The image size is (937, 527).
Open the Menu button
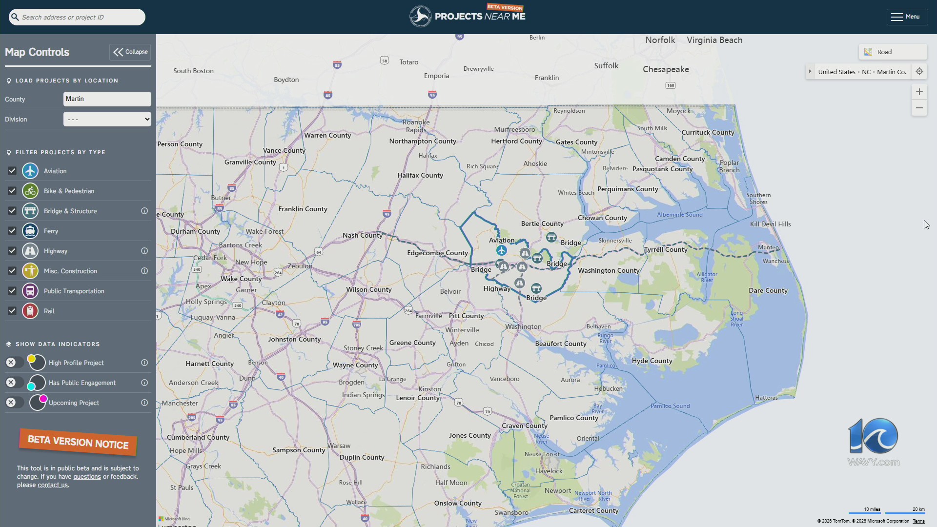pyautogui.click(x=907, y=17)
